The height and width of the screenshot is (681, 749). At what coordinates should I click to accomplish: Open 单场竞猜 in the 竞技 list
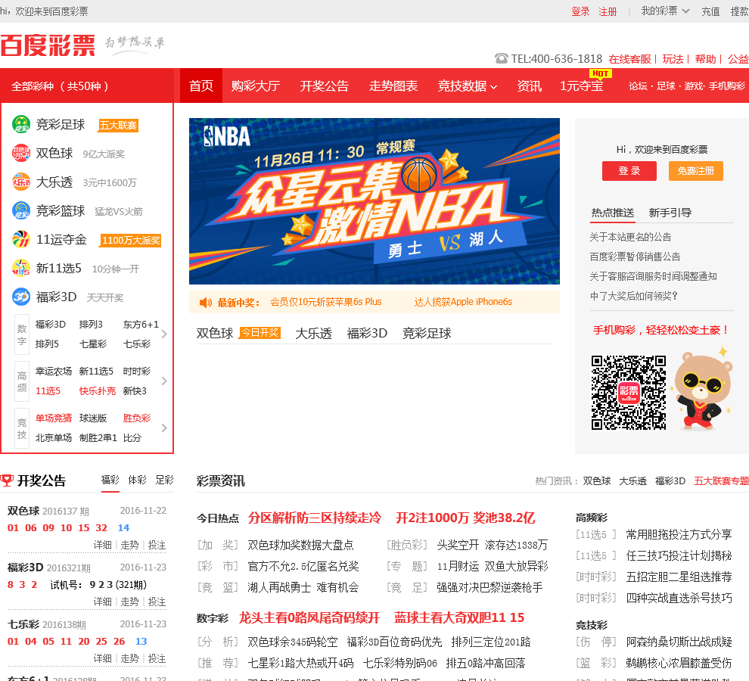54,418
